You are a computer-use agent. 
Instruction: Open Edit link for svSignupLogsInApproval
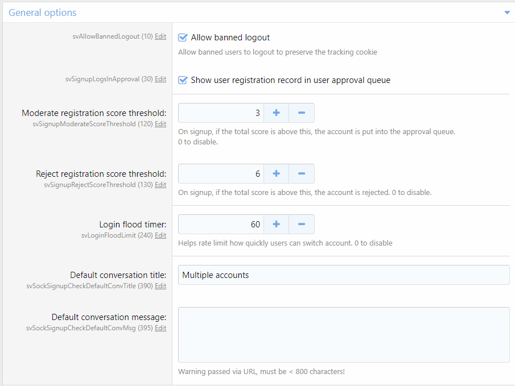click(160, 80)
